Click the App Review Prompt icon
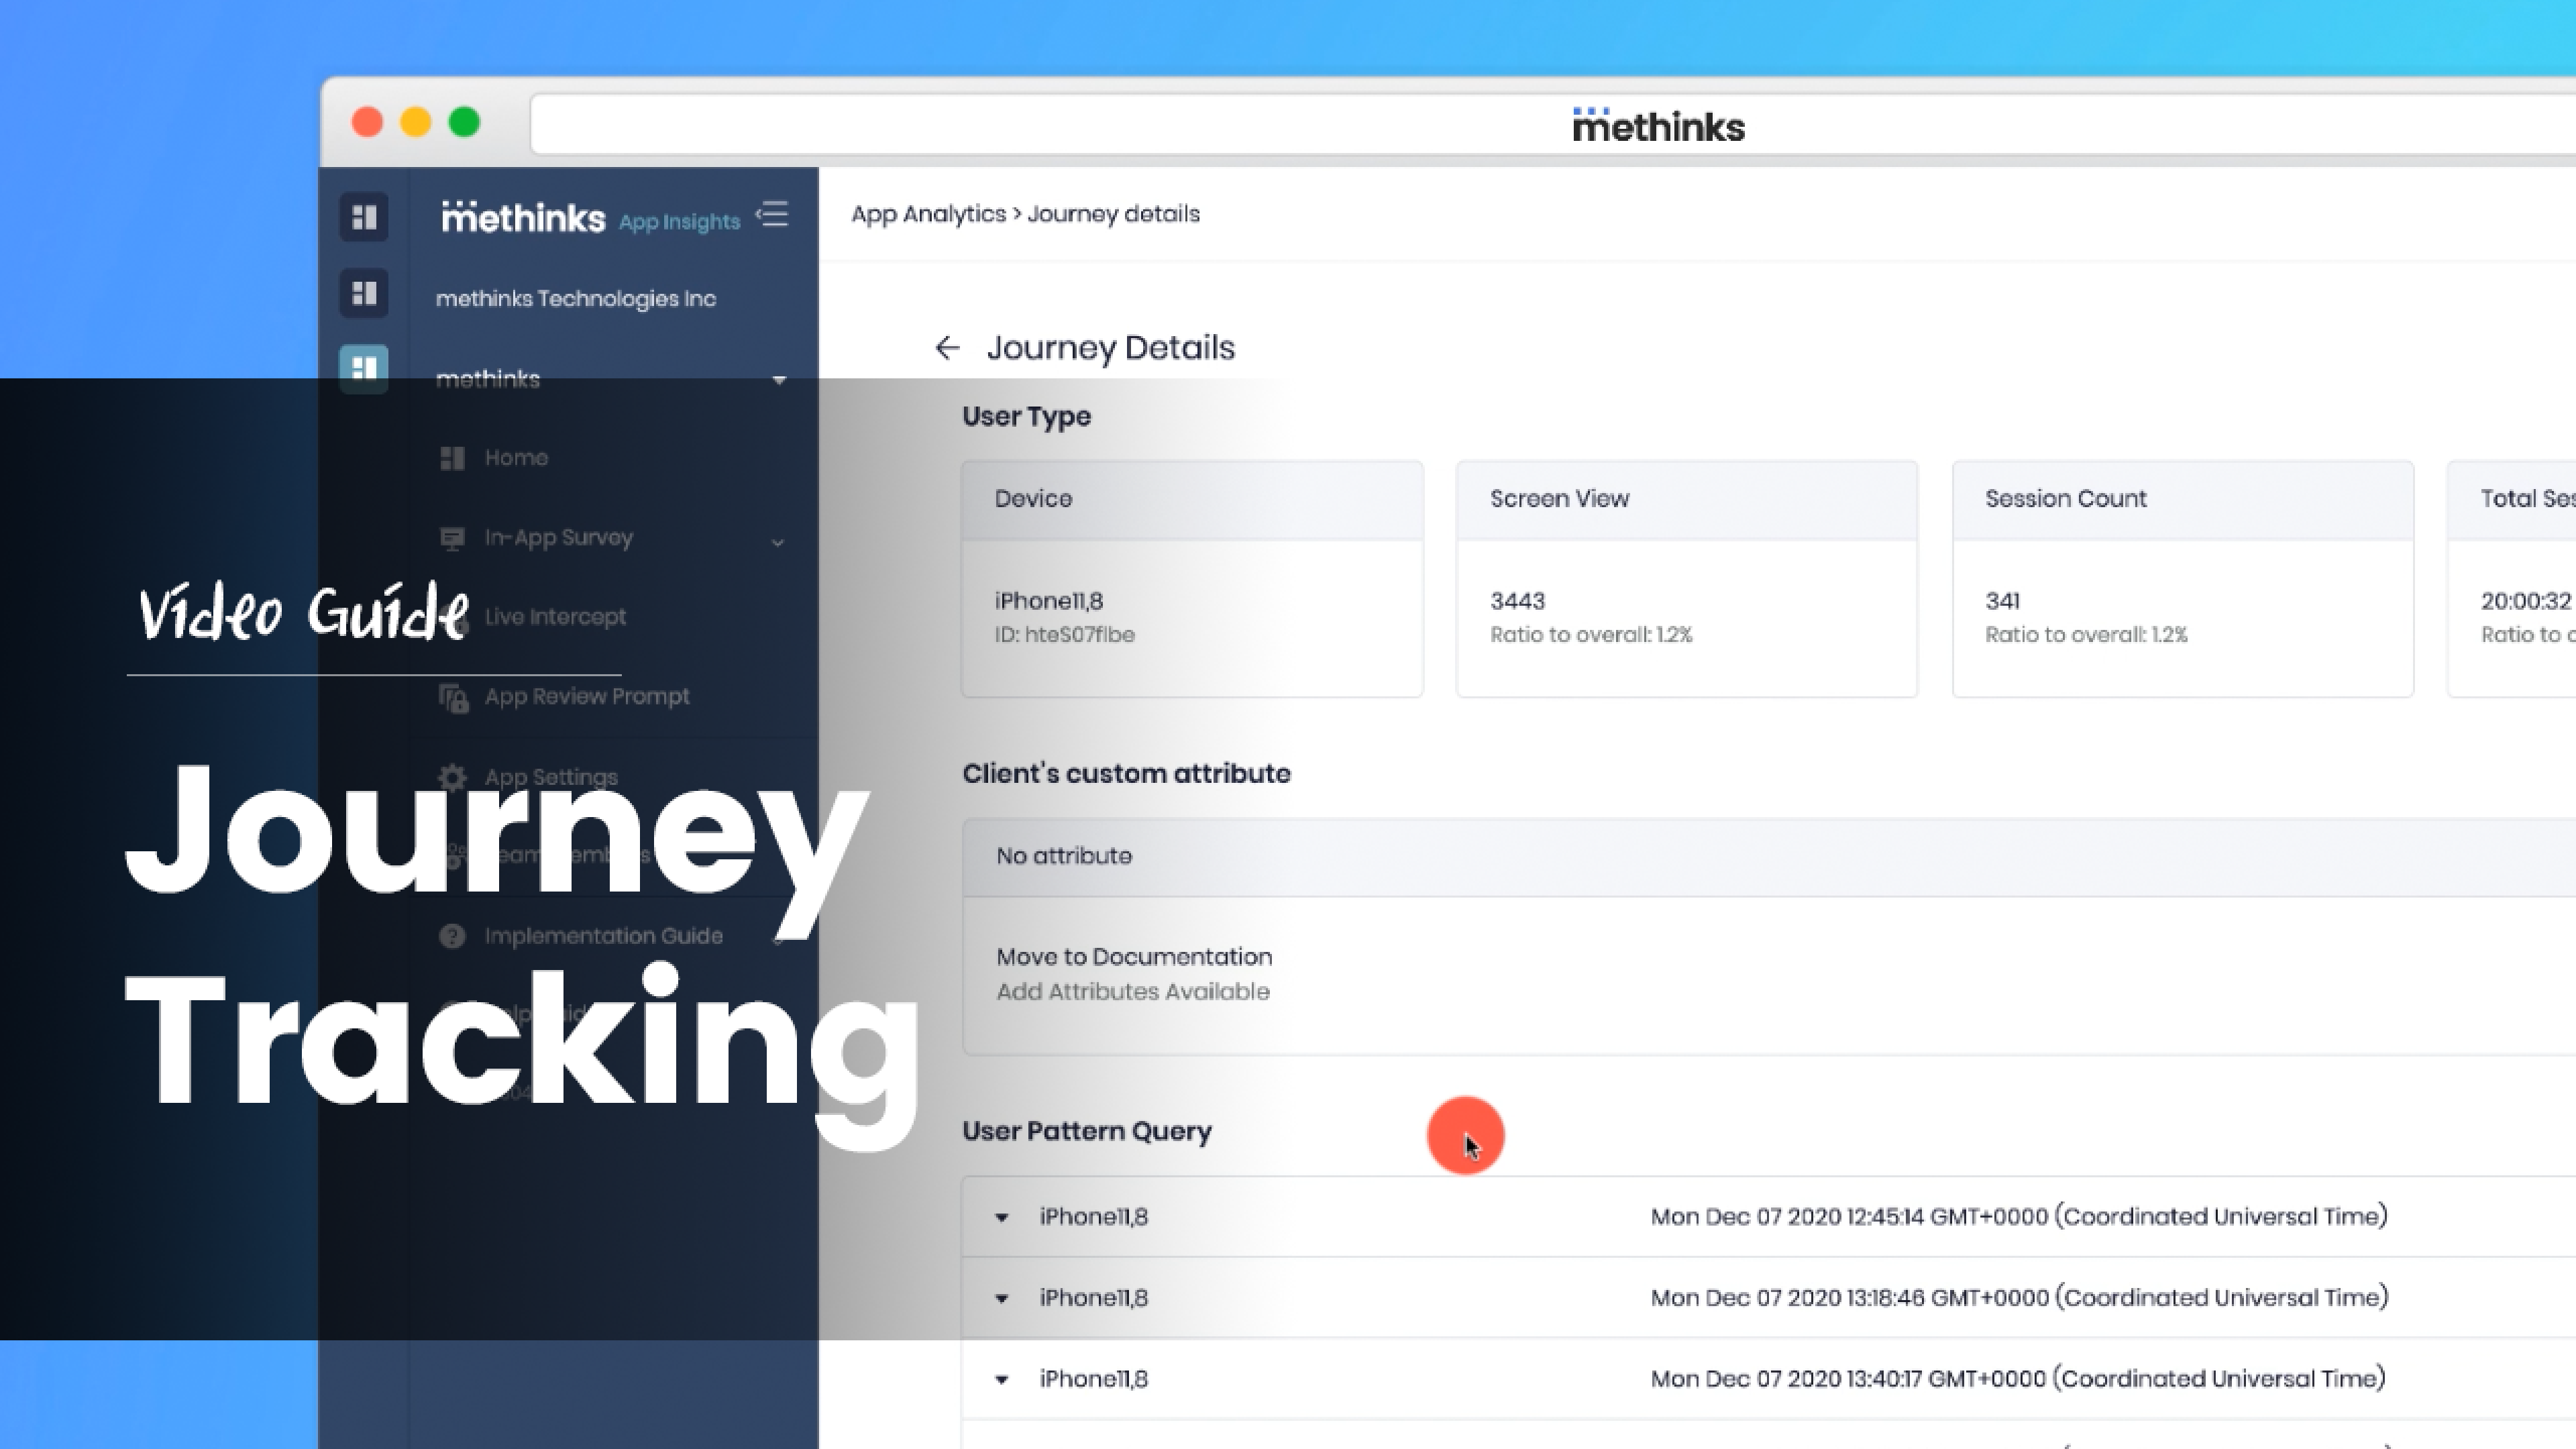Screen dimensions: 2576x1449 453,697
